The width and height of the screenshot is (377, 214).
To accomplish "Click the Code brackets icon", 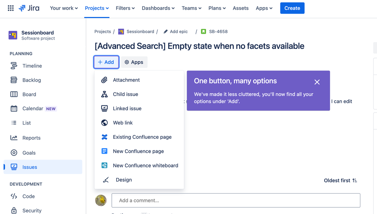I will tap(14, 196).
